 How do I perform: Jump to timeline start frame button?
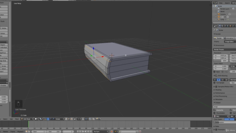tap(78, 132)
